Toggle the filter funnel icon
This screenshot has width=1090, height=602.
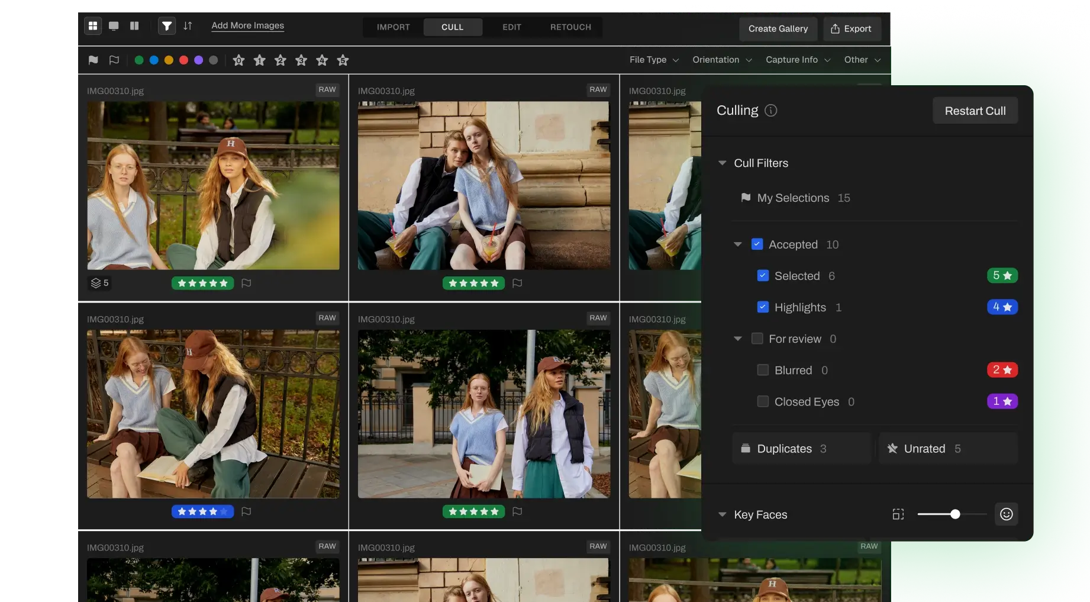point(167,25)
